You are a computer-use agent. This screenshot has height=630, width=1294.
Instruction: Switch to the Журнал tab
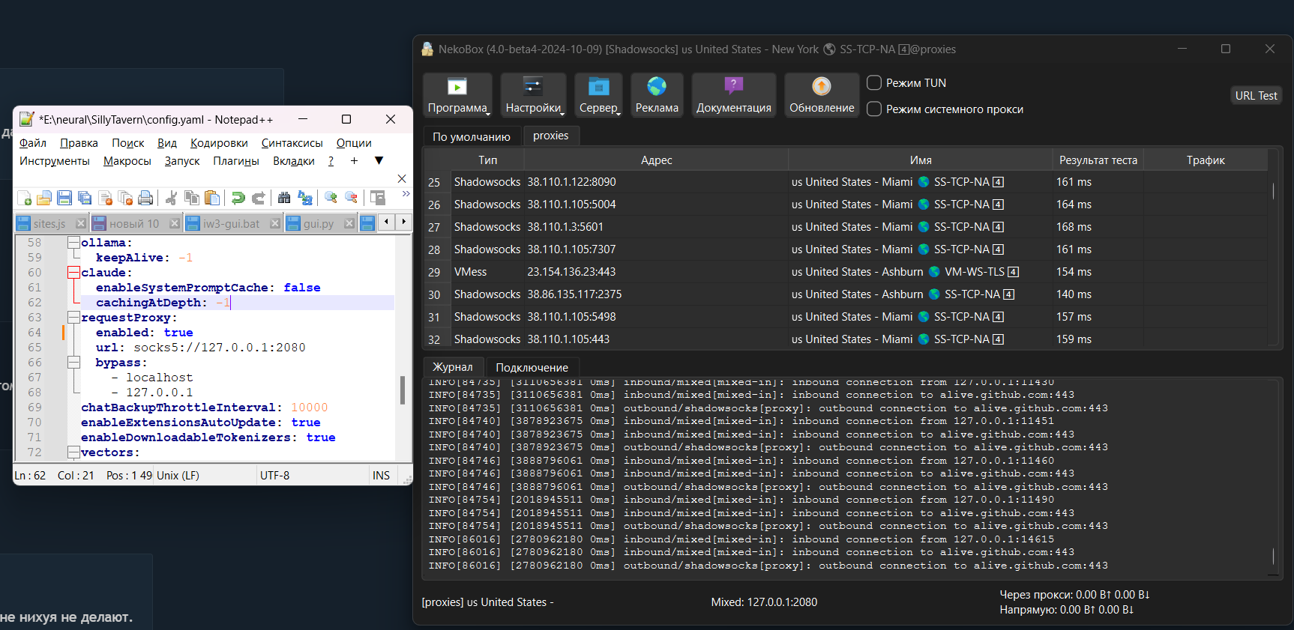[x=453, y=367]
